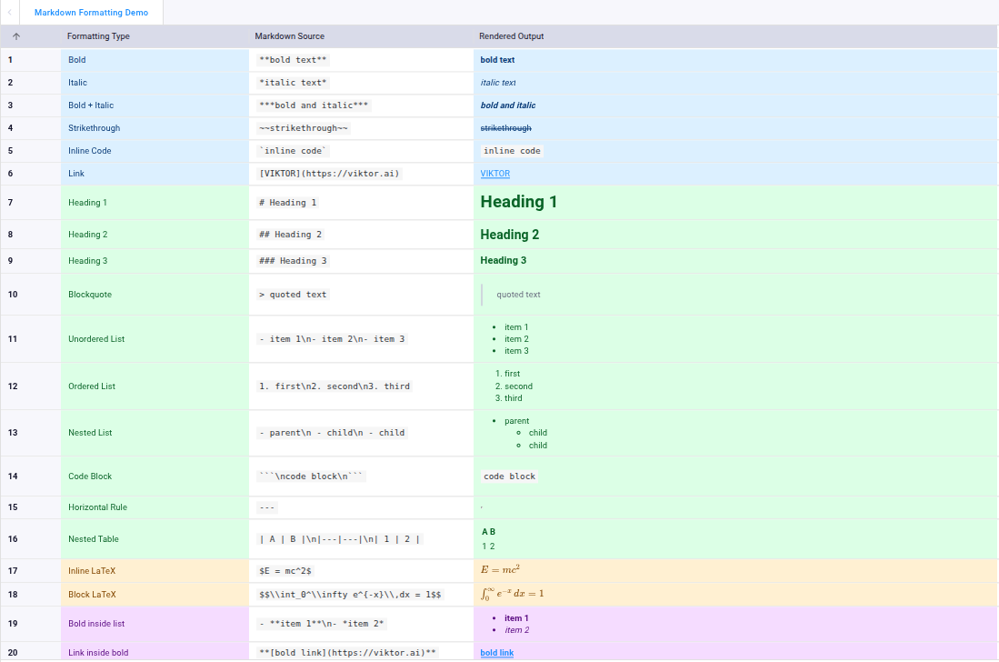999x662 pixels.
Task: Open the VIKTOR link in row 6
Action: tap(495, 174)
